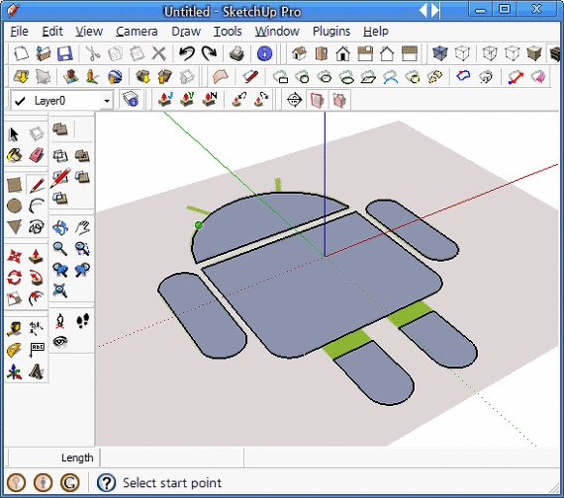Select the Eraser tool
Image resolution: width=564 pixels, height=498 pixels.
[37, 155]
